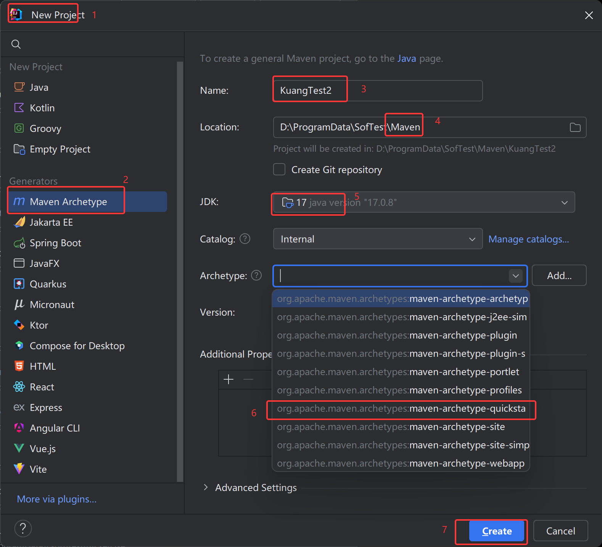Image resolution: width=602 pixels, height=547 pixels.
Task: Choose maven-archetype-plugin-site entry
Action: pyautogui.click(x=401, y=353)
